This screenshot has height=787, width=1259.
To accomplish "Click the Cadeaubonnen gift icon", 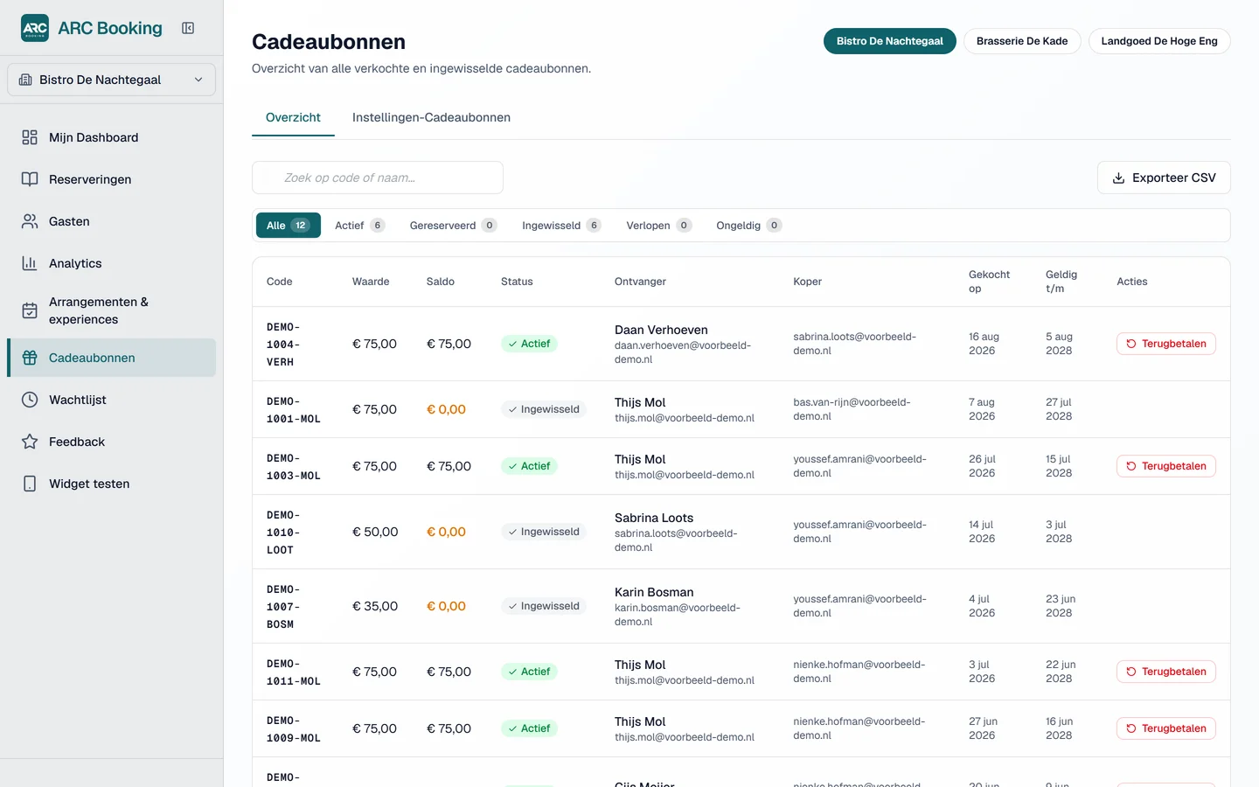I will coord(30,358).
